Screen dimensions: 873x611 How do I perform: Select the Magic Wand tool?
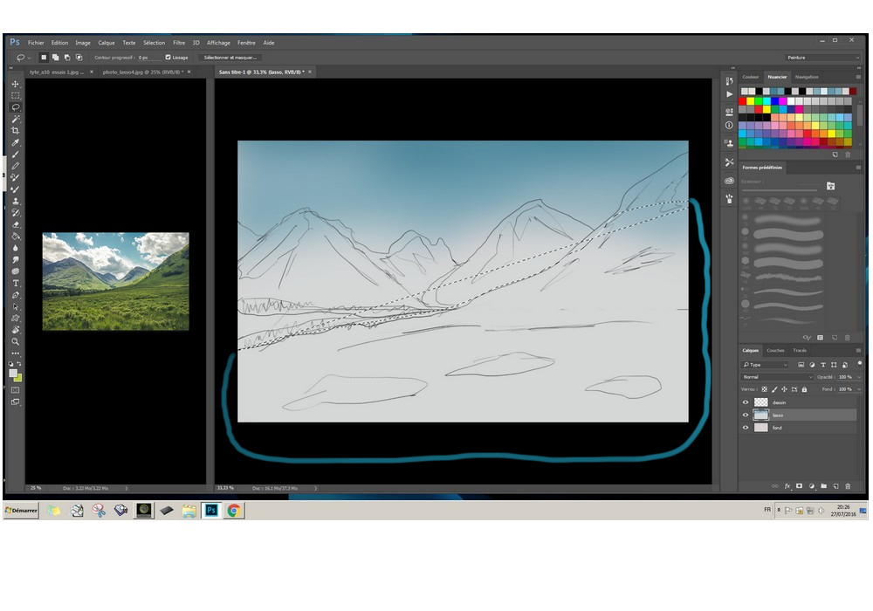tap(15, 119)
